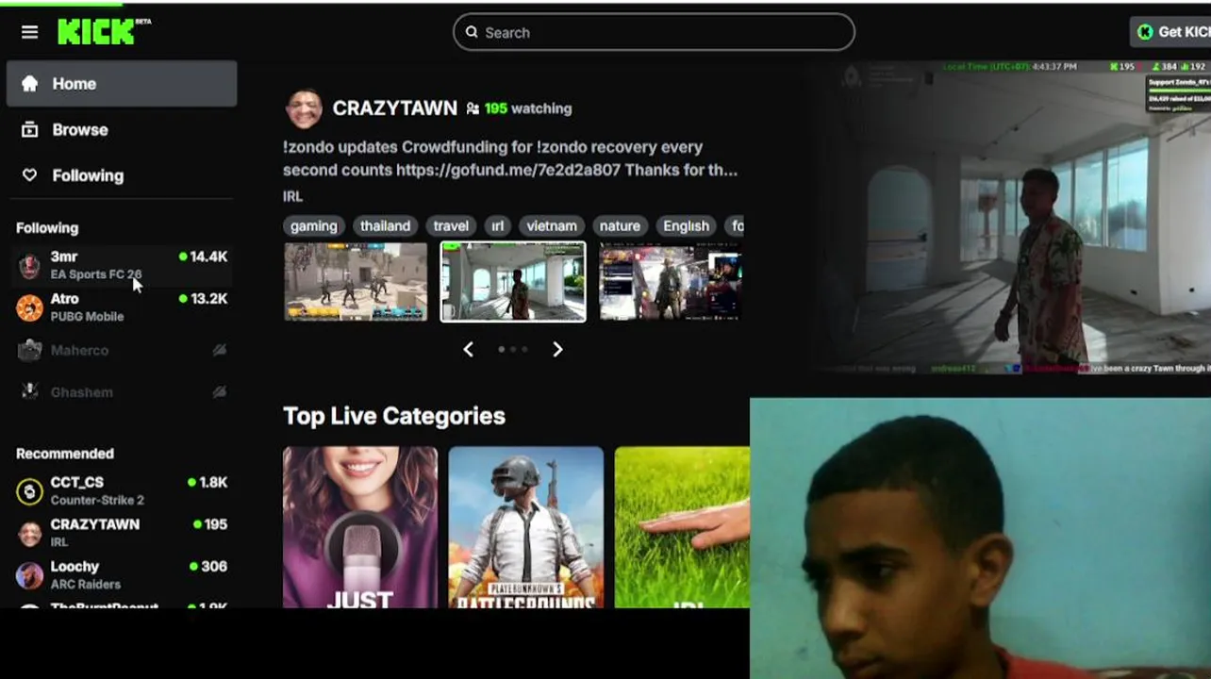The width and height of the screenshot is (1211, 679).
Task: Click the Home sidebar icon
Action: [30, 84]
